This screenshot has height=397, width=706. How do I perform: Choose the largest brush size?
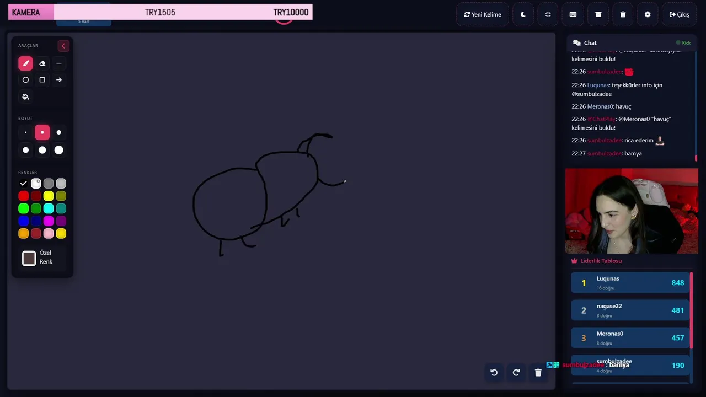point(59,150)
